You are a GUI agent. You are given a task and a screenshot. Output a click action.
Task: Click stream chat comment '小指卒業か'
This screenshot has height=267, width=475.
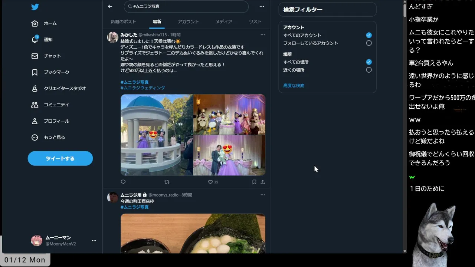[x=423, y=19]
